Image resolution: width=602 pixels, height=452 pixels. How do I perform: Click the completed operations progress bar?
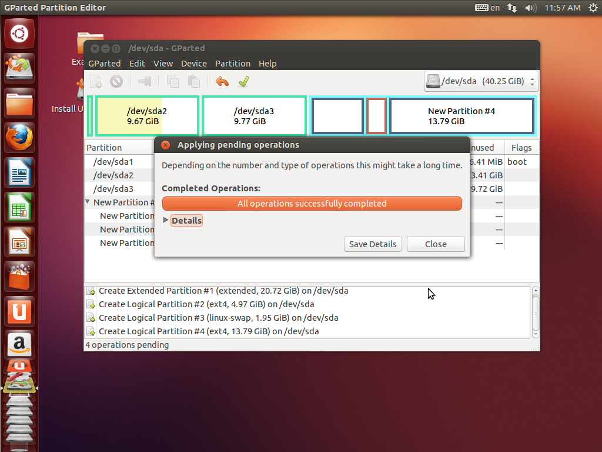(x=312, y=204)
